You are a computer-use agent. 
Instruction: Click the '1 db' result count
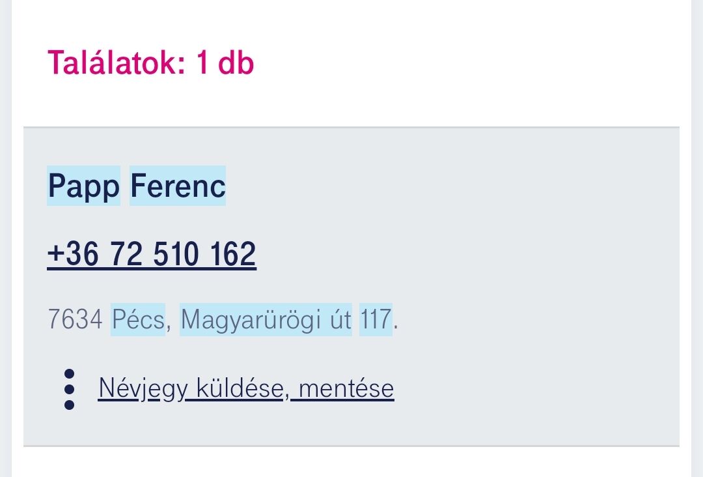tap(225, 63)
